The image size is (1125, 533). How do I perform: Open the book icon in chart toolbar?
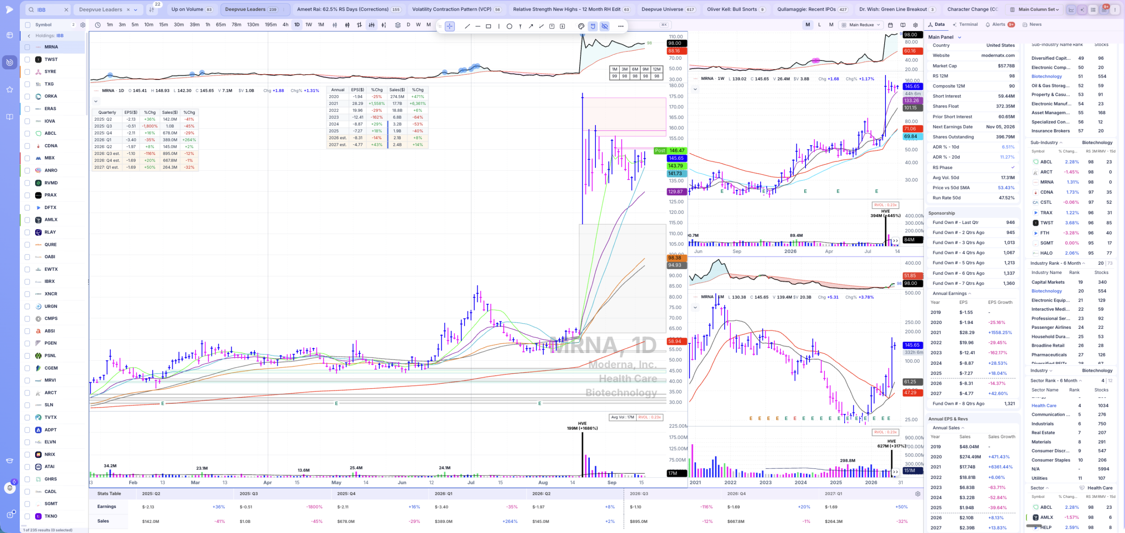tap(903, 25)
